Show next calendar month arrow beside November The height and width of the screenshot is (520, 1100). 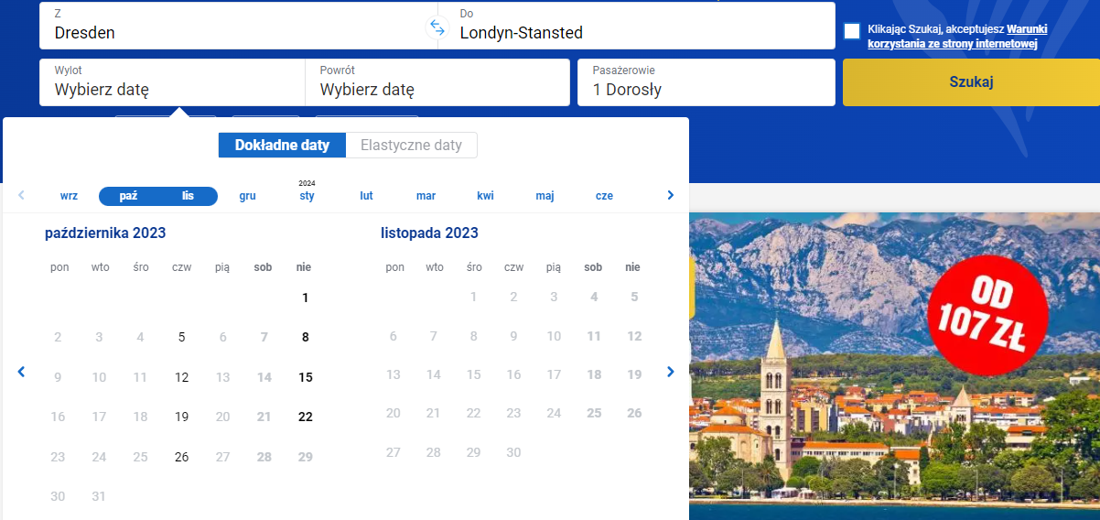(671, 372)
